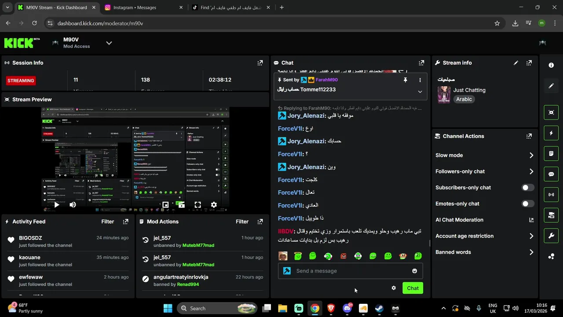Screen dimensions: 563x317
Task: Click FarahM90 in the pinned message
Action: (326, 80)
